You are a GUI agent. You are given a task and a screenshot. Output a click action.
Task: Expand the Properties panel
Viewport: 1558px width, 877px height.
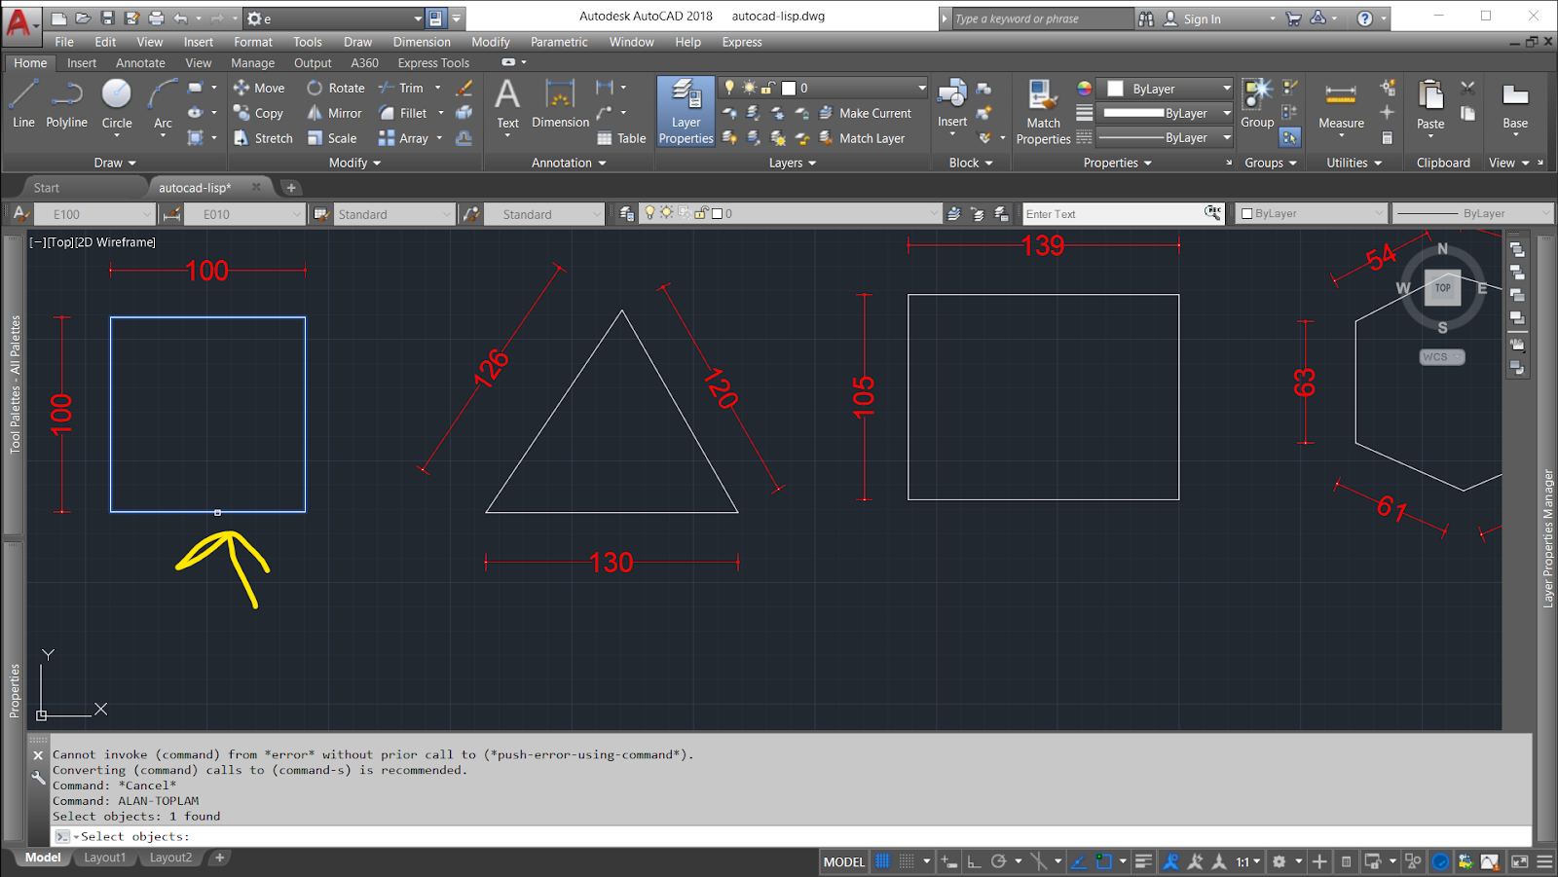1118,163
